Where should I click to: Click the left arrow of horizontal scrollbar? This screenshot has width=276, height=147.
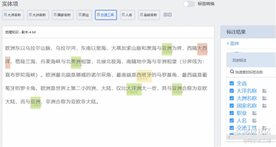pyautogui.click(x=229, y=137)
